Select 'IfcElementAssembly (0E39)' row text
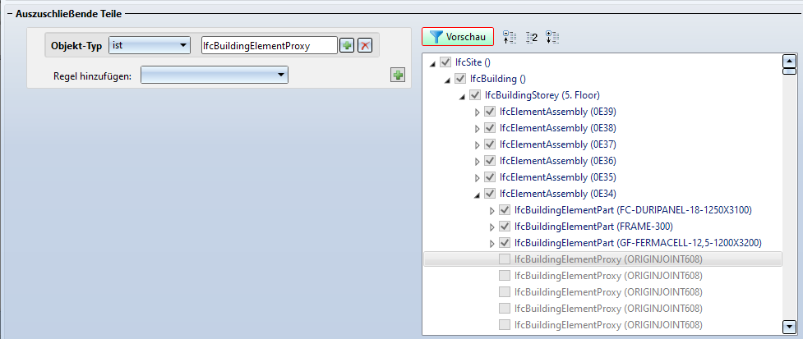Viewport: 803px width, 339px height. (x=558, y=112)
